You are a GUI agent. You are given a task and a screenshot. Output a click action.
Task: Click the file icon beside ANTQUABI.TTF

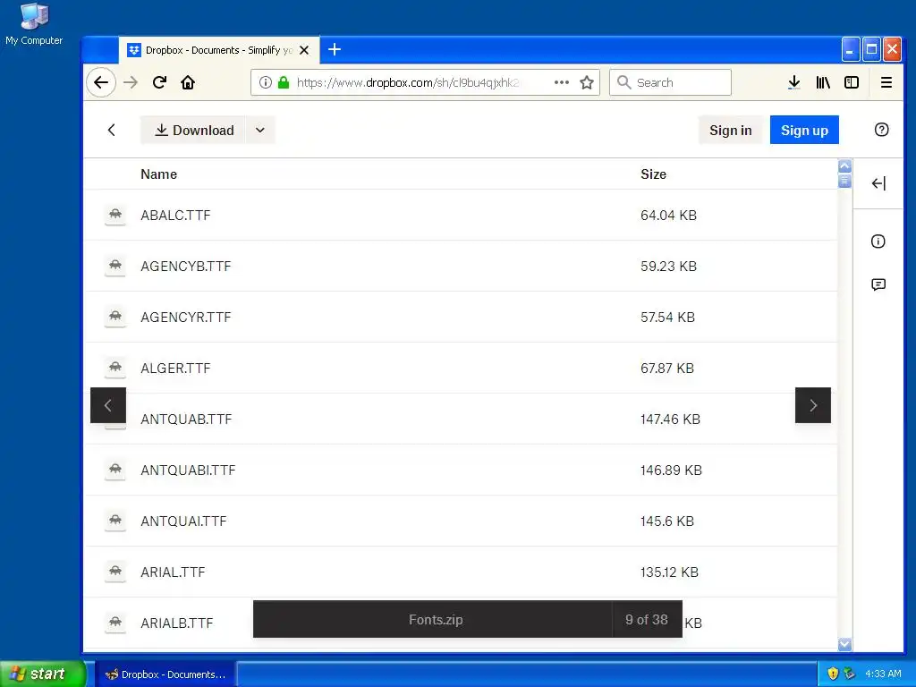click(115, 469)
